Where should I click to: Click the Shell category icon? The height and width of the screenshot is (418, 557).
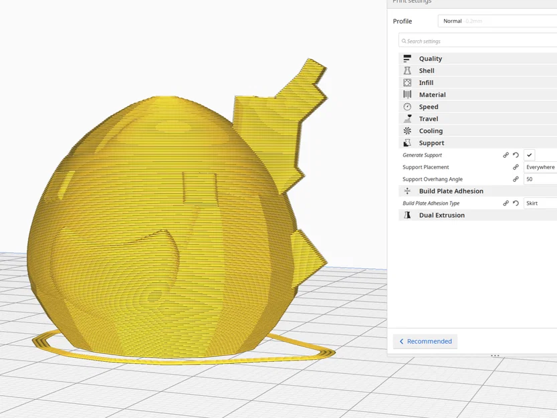pos(407,71)
